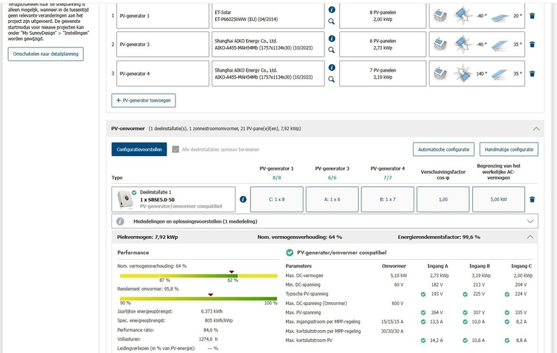Click magnifier icon for PV-generator 4 module

point(331,79)
